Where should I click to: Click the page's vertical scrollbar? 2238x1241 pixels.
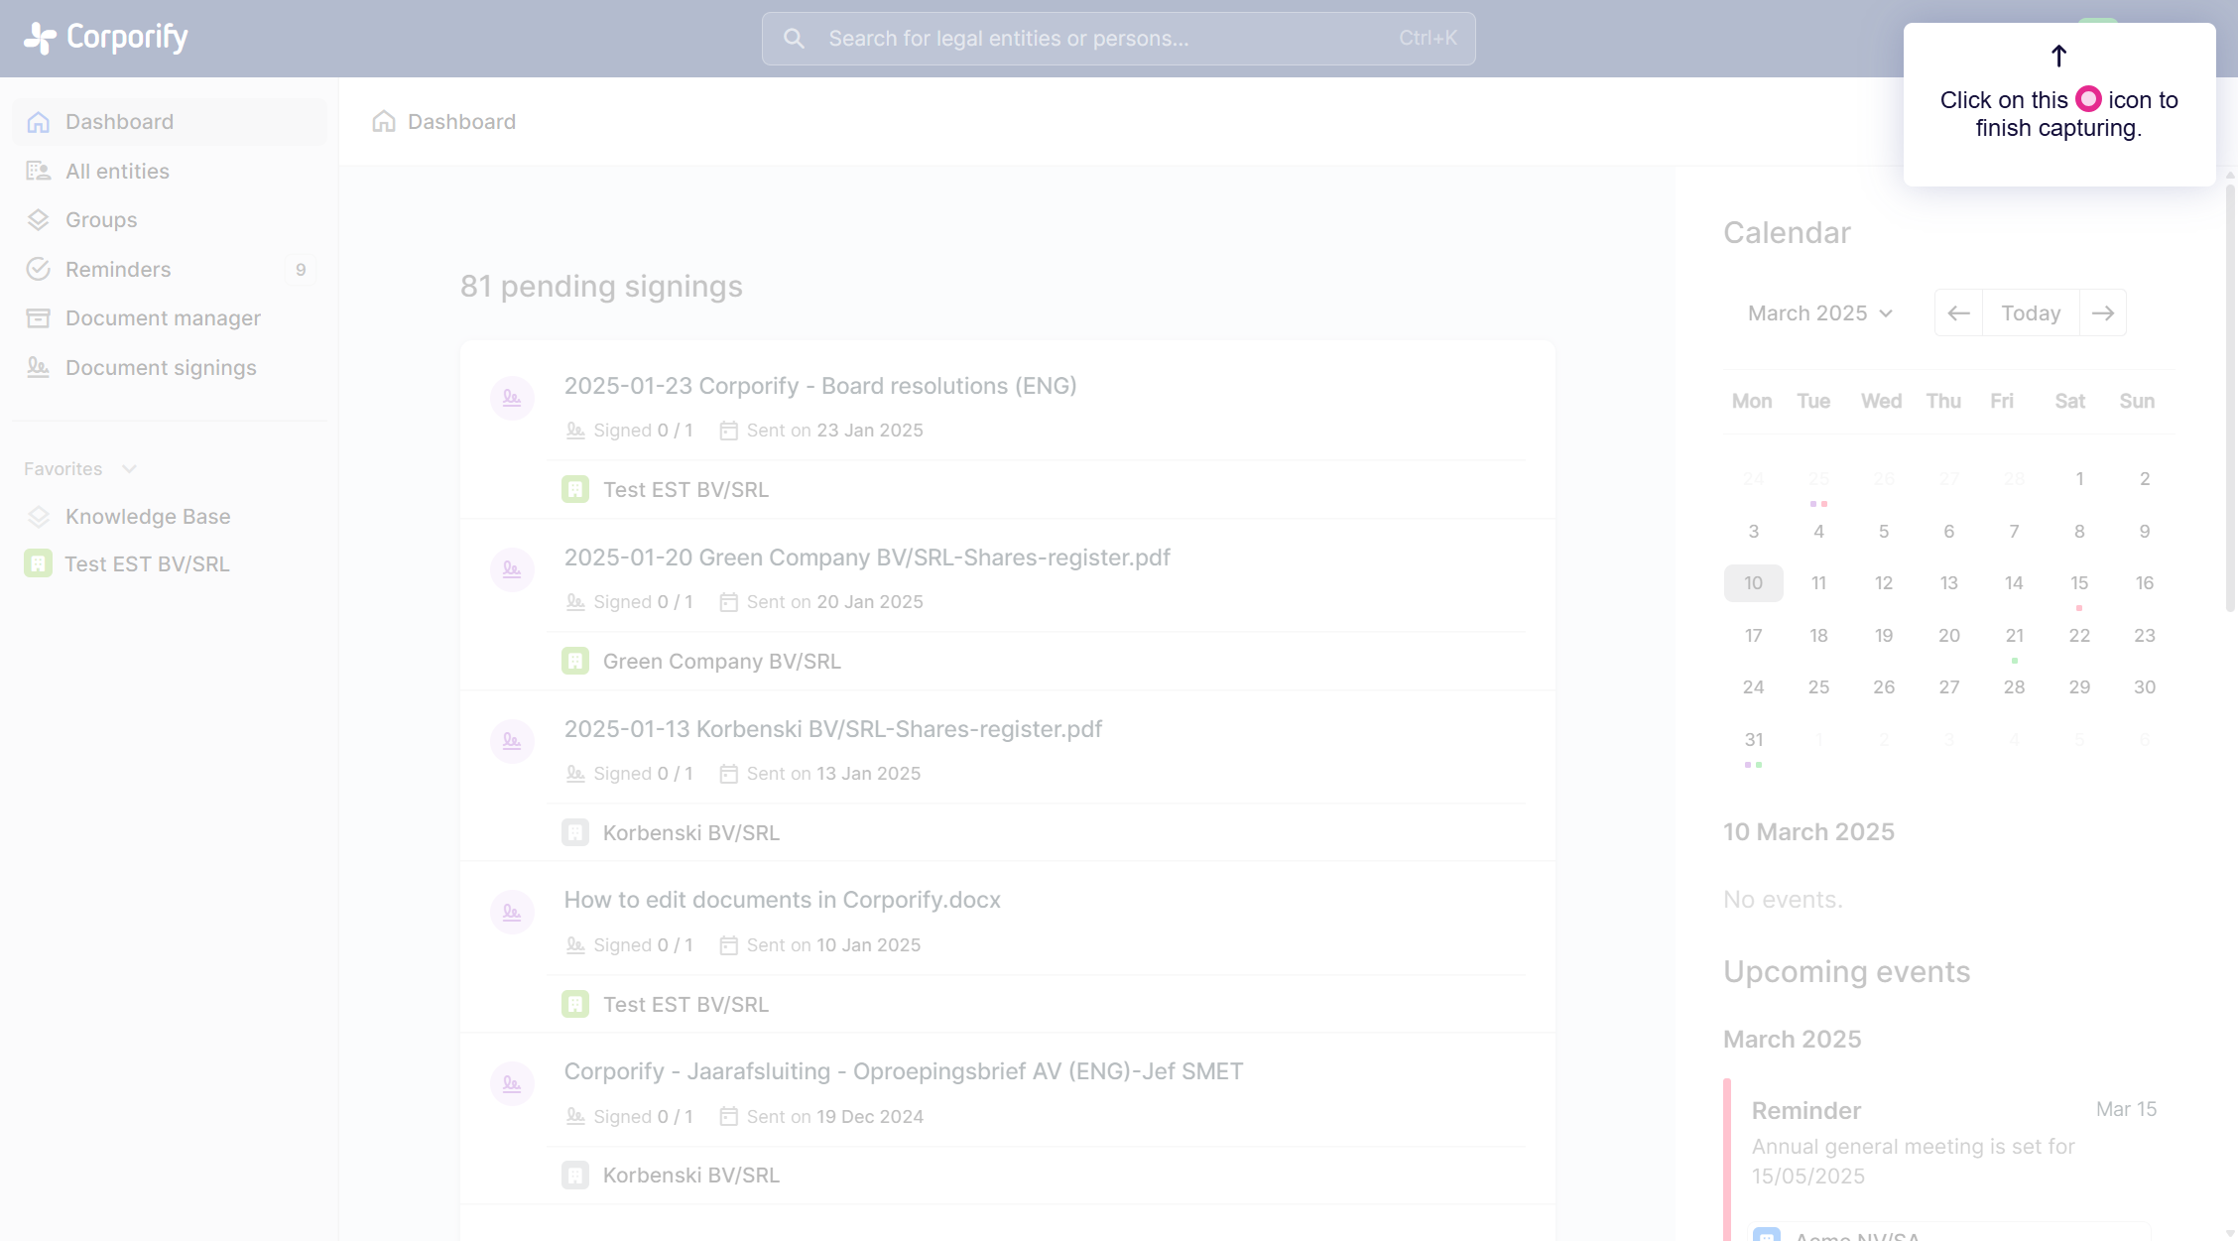click(2230, 397)
